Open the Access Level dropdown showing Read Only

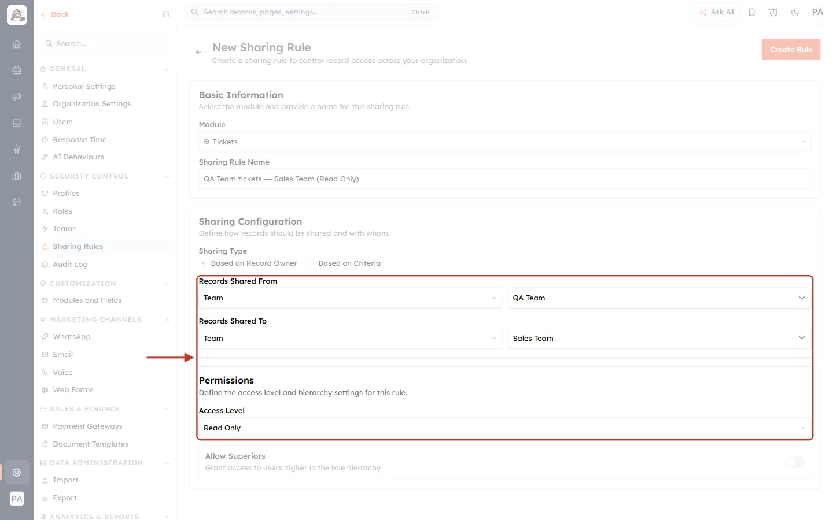[504, 428]
